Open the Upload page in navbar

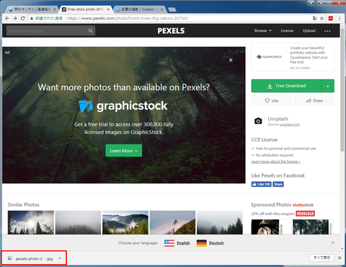point(309,31)
